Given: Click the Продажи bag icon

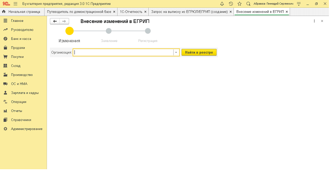Looking at the screenshot, I should [6, 48].
